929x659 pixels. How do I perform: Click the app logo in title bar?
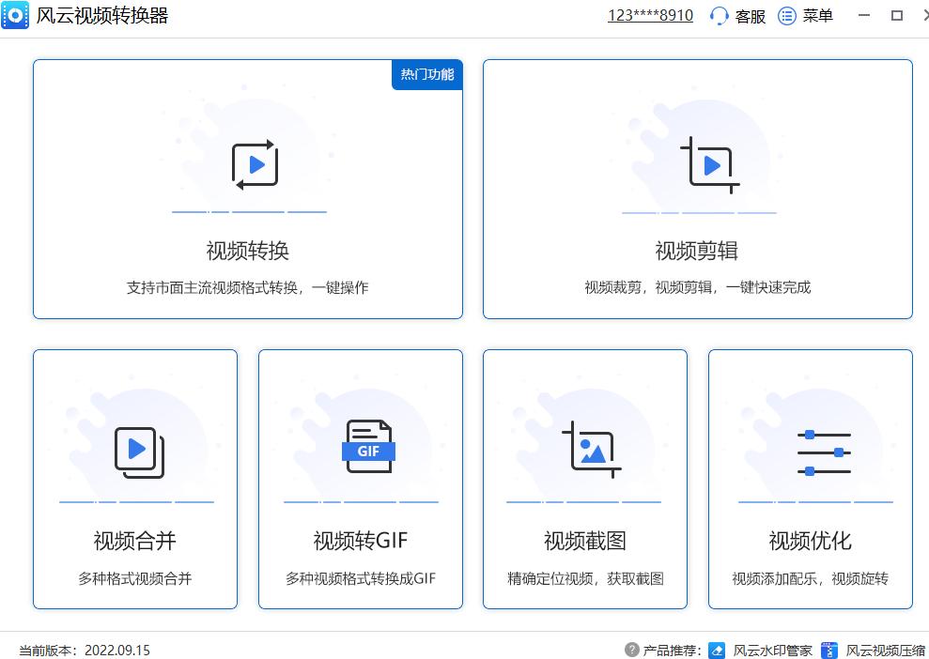pos(15,15)
